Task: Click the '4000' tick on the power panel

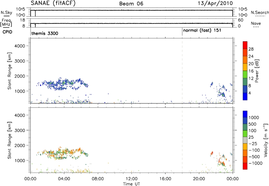Action: point(20,46)
